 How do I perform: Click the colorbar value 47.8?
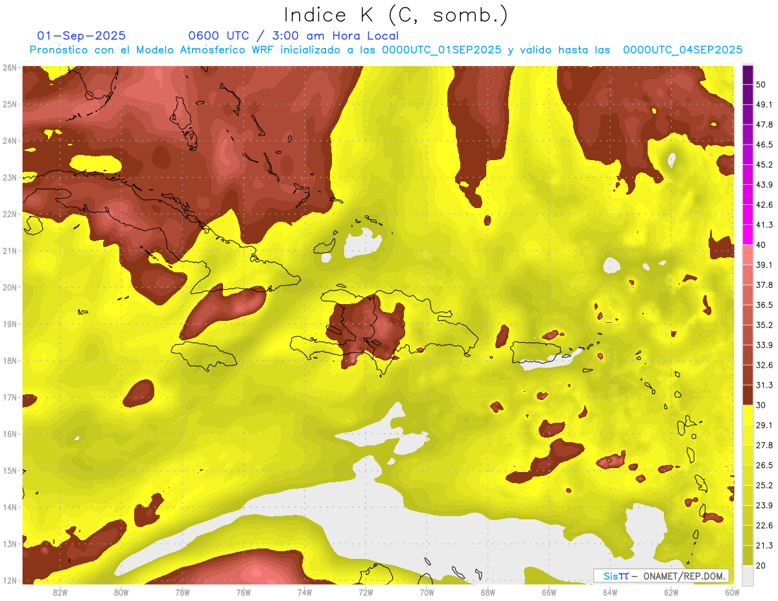[764, 124]
